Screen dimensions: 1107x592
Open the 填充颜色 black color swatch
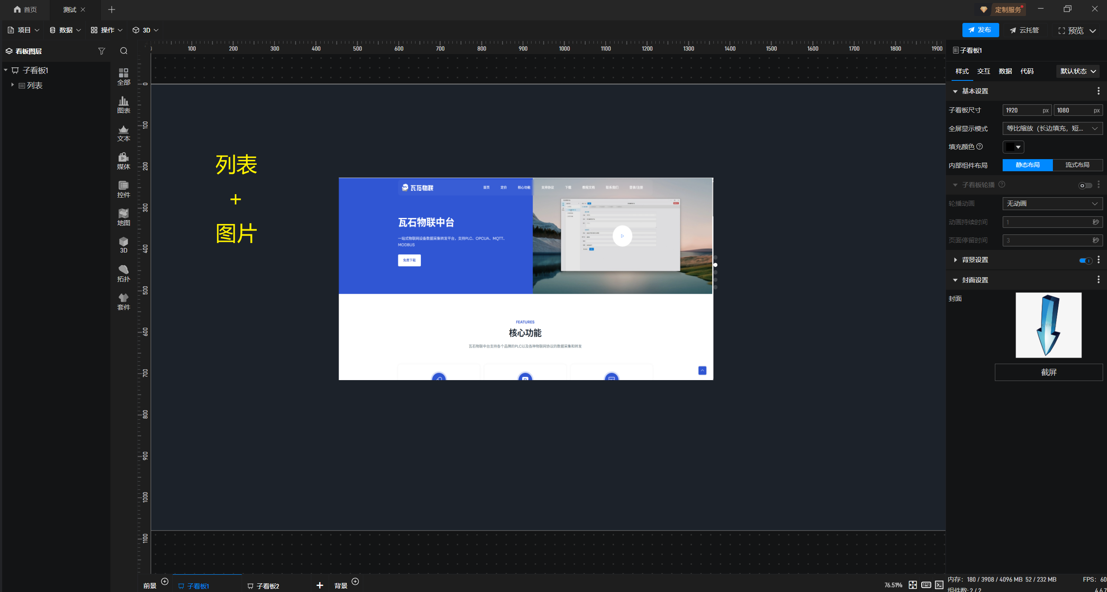tap(1013, 147)
